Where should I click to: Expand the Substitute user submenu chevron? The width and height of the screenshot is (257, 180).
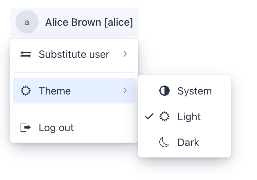[125, 54]
